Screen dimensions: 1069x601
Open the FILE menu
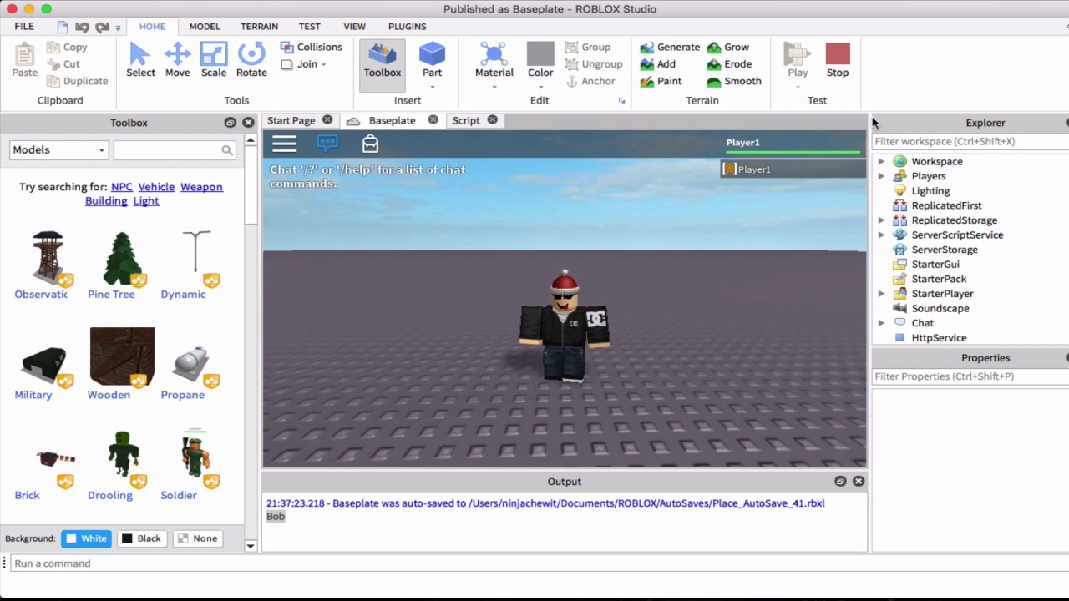[24, 27]
